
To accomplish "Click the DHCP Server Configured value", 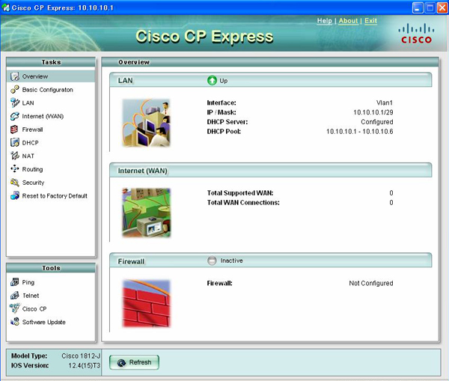I will coord(377,122).
